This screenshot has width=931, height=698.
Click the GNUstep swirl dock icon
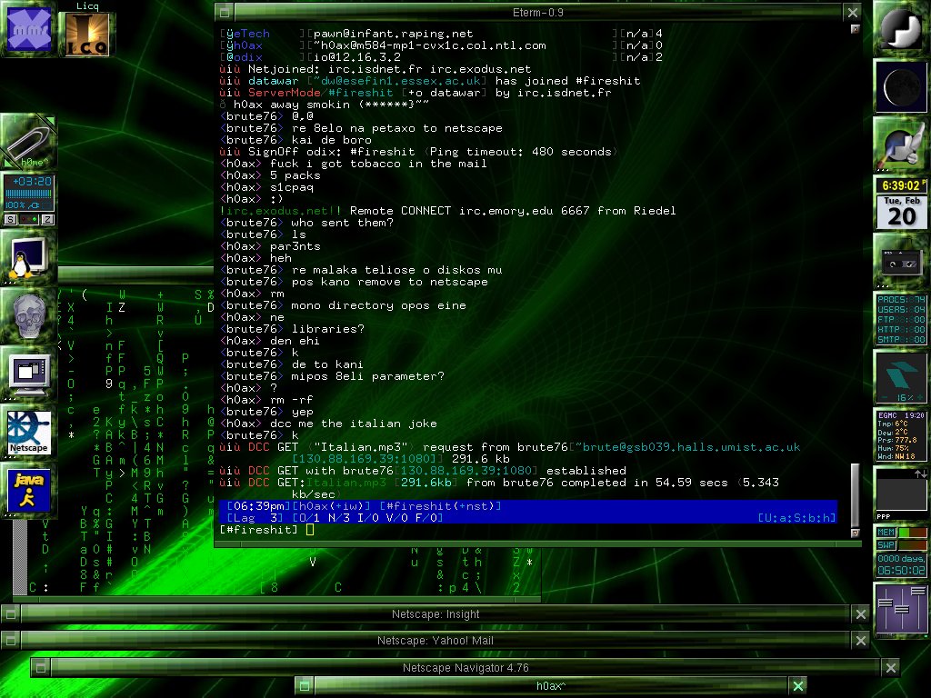pos(900,28)
